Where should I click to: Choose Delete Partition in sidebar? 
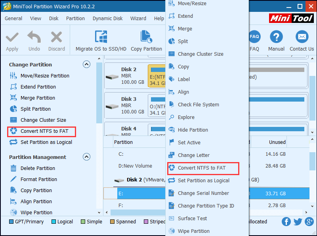32,168
